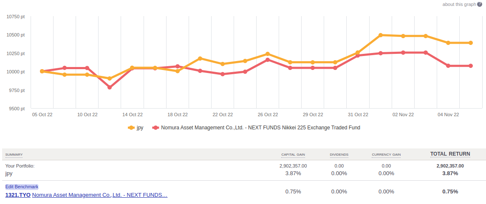Hide the Nomura NEXT FUNDS legend series
The height and width of the screenshot is (204, 486).
(x=260, y=127)
